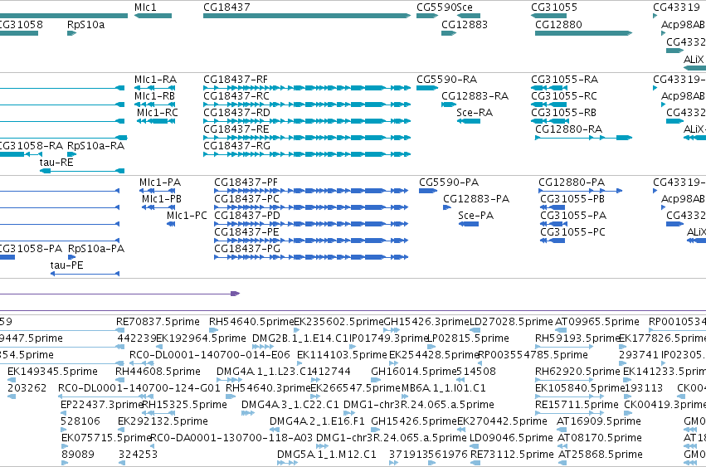The height and width of the screenshot is (467, 706).
Task: Open EST EK192964.5prime
Action: coord(201,338)
